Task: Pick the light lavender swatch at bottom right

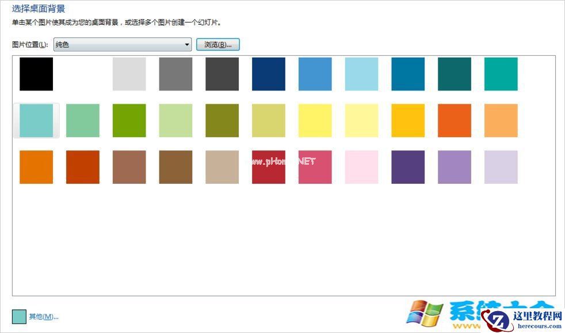Action: (x=501, y=167)
